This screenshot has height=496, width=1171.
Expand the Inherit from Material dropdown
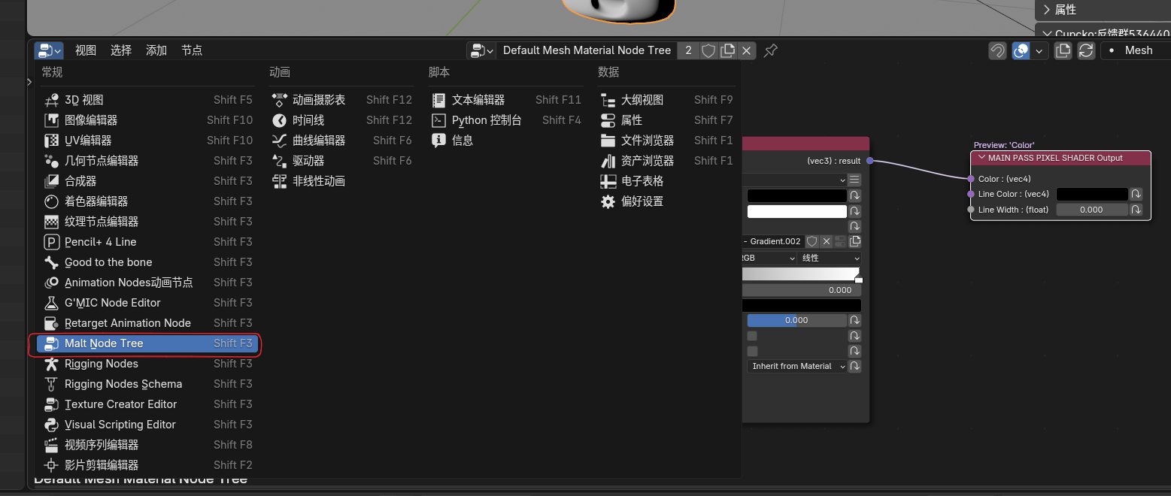[798, 366]
